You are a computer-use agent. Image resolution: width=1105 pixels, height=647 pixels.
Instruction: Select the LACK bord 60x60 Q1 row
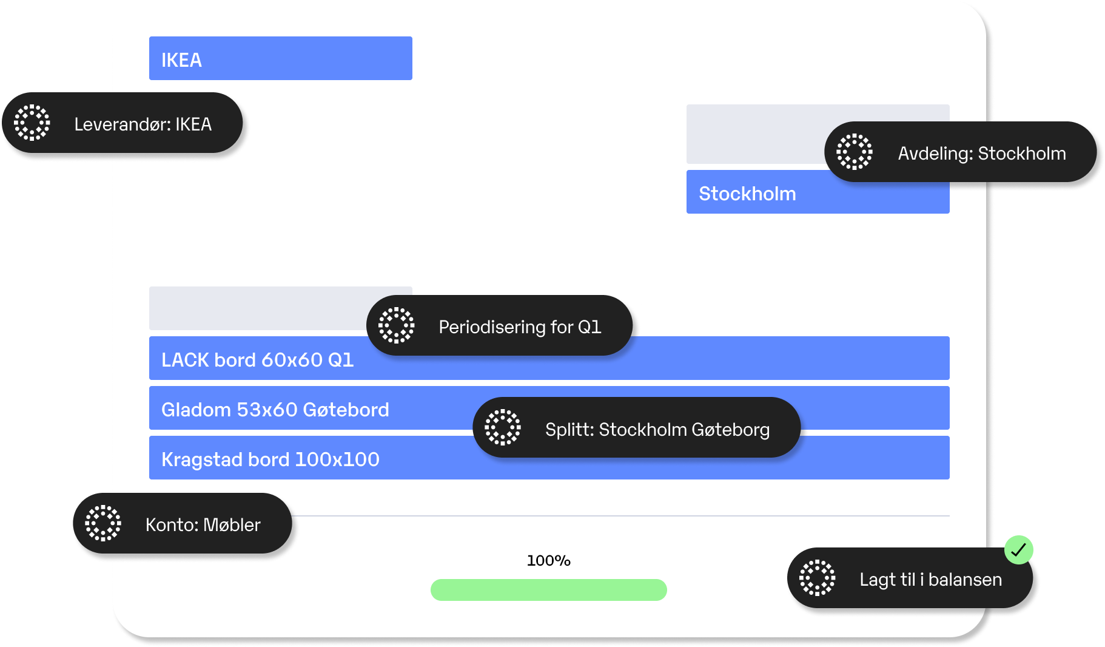(x=549, y=358)
